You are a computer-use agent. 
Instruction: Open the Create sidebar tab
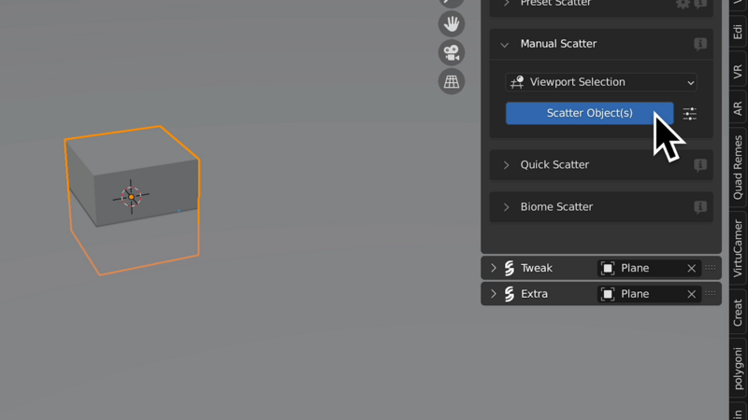click(738, 313)
